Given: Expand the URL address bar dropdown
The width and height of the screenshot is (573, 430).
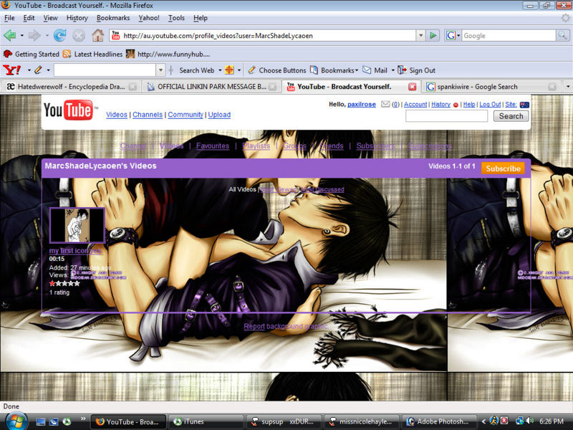Looking at the screenshot, I should click(x=420, y=35).
